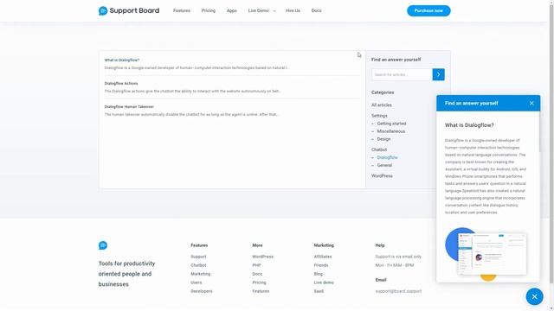Screen dimensions: 554x311
Task: Open the footer Support link
Action: [x=198, y=257]
